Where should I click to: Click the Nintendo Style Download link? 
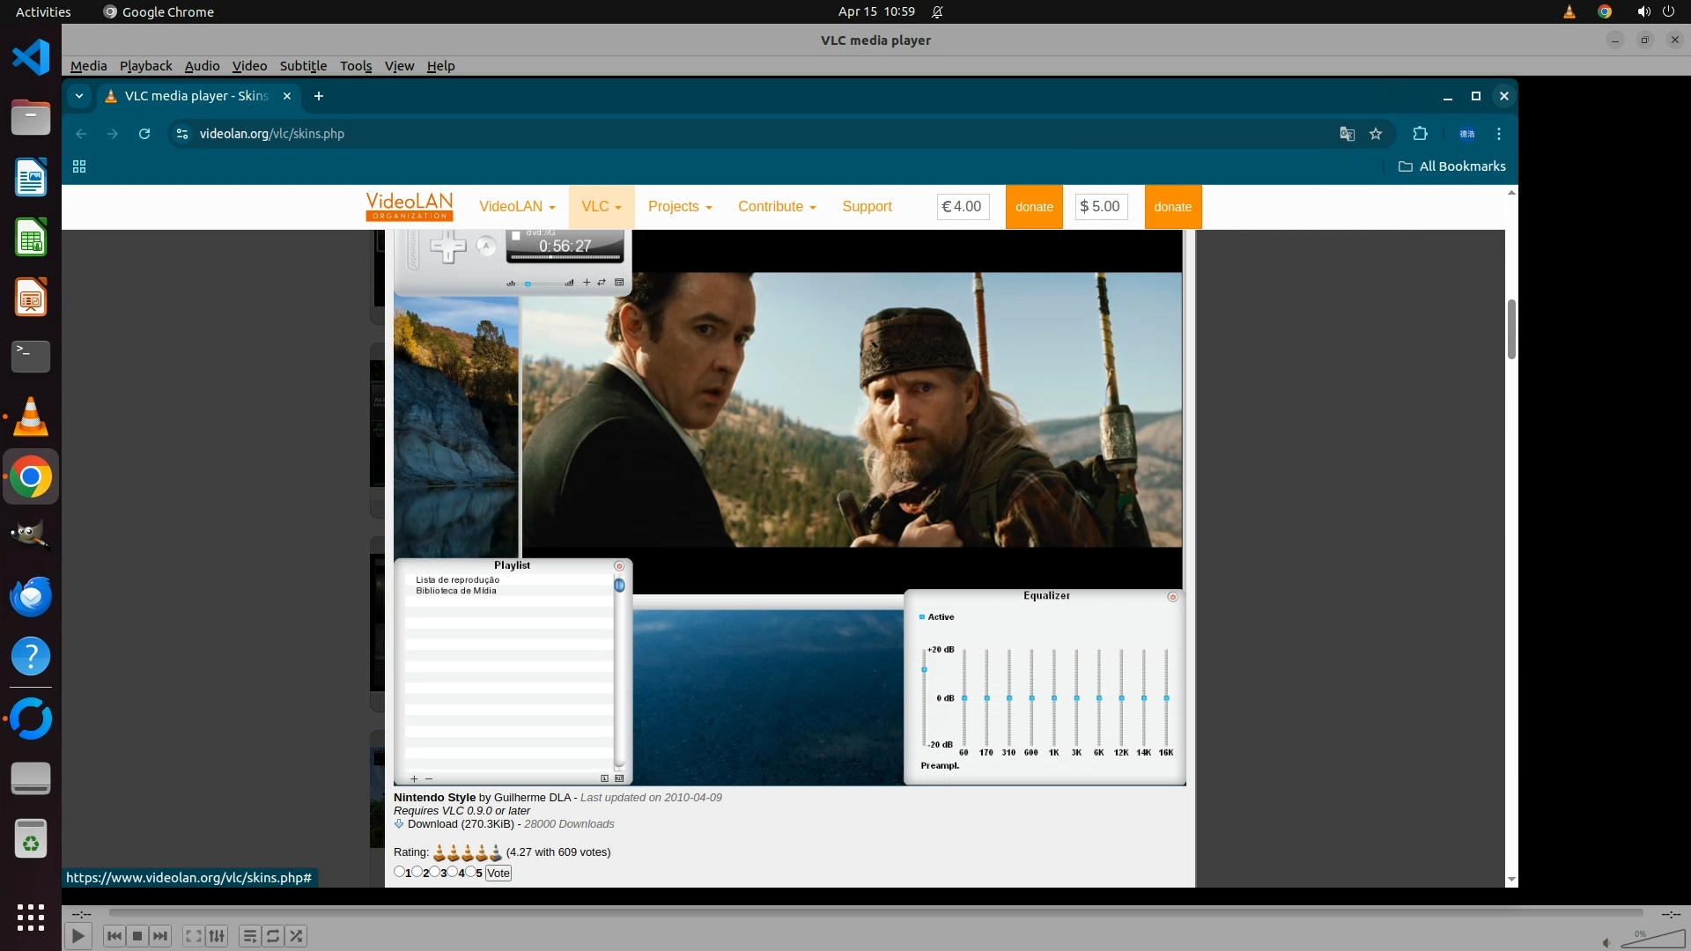pos(432,824)
